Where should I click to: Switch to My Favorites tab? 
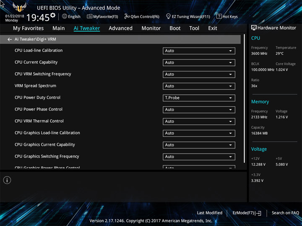(29, 28)
